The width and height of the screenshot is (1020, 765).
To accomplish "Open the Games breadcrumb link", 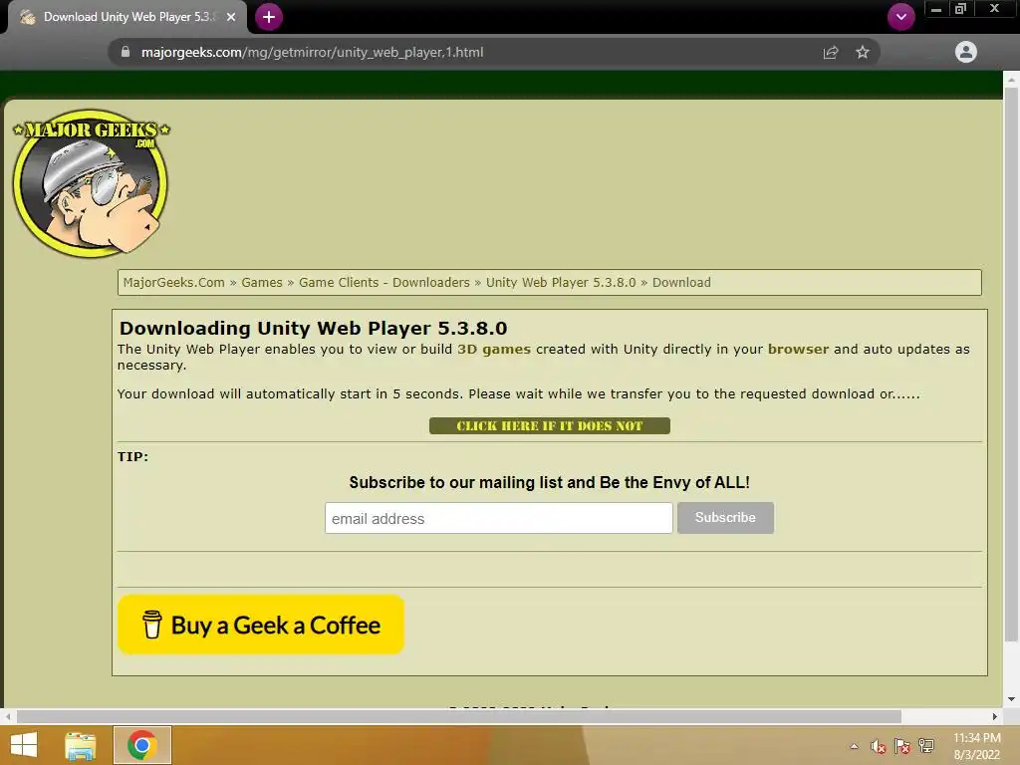I will (262, 282).
